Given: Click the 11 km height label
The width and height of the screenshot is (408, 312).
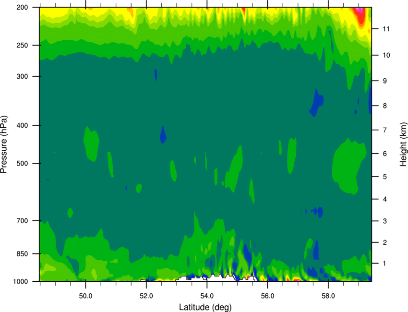Looking at the screenshot, I should point(386,29).
